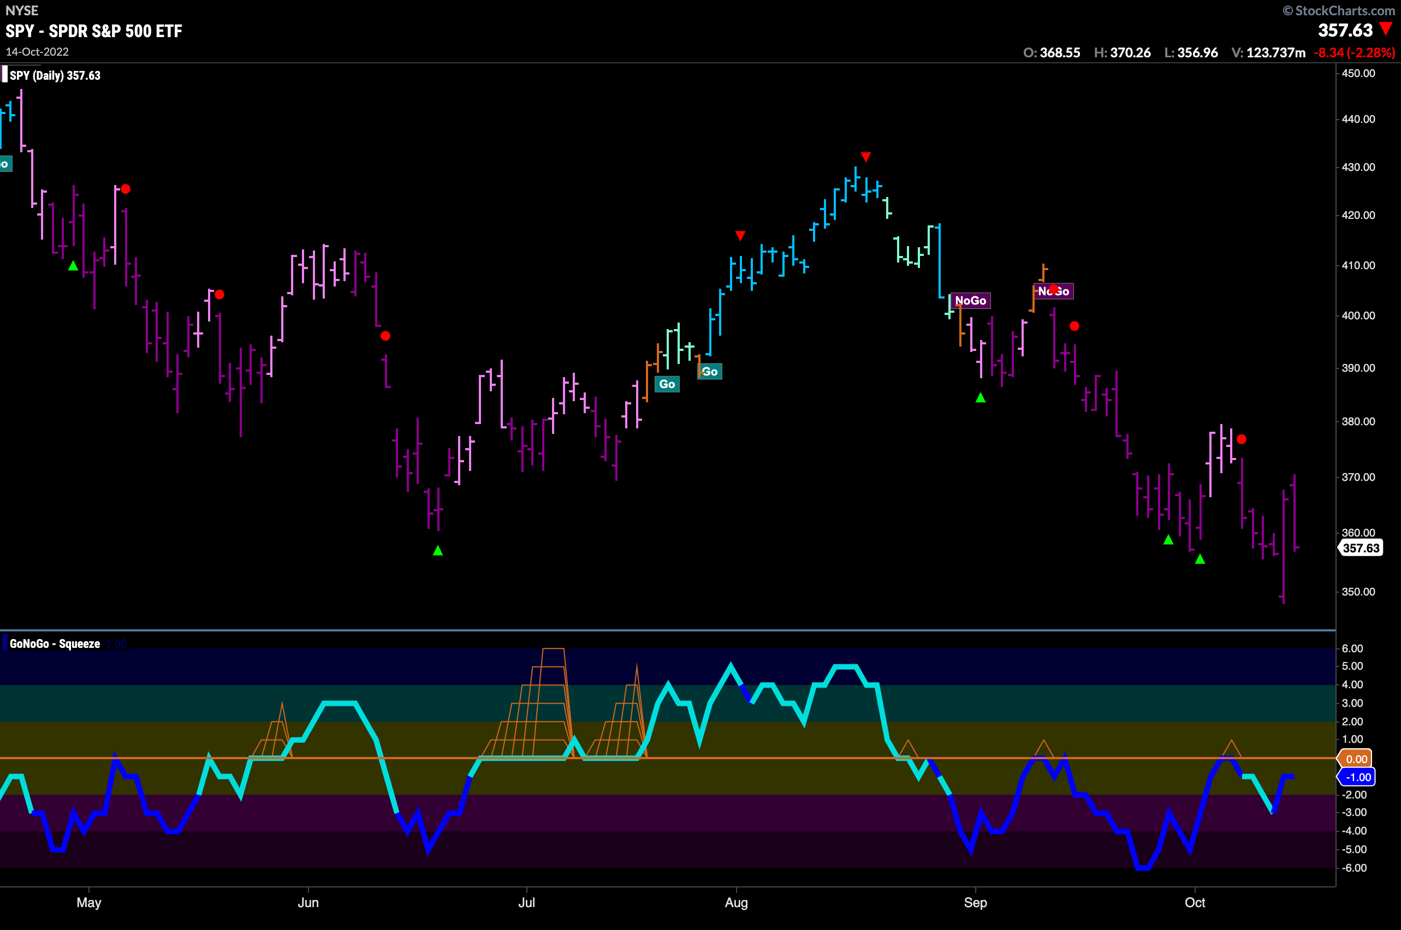Click the 'SPY (Daily) 357.63' legend label
Viewport: 1401px width, 930px height.
(x=55, y=75)
